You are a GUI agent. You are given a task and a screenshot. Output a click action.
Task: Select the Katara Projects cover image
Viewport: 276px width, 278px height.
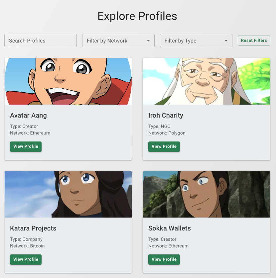[68, 194]
